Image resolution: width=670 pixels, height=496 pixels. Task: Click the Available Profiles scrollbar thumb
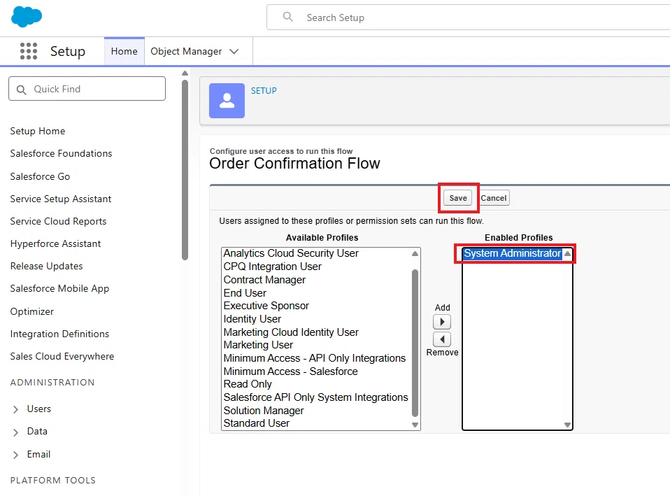415,343
